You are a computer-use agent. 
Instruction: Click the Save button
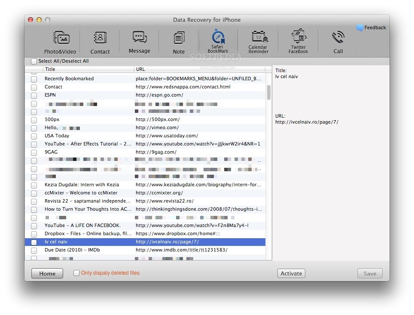370,273
